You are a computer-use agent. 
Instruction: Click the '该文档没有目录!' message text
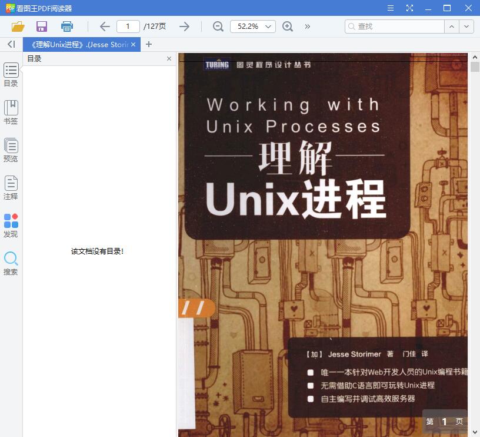coord(97,251)
